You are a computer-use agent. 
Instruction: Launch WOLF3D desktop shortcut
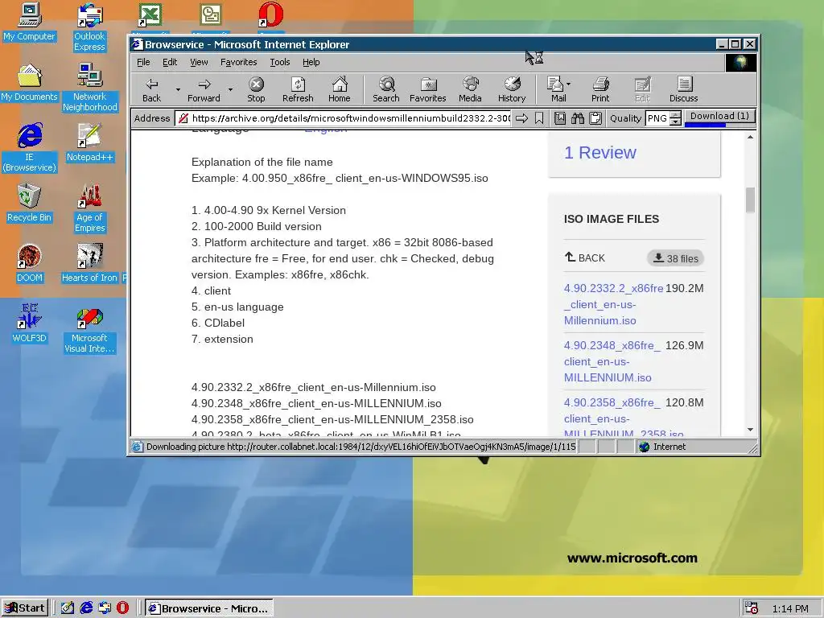30,323
